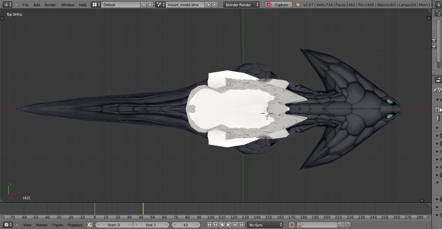Open the No Sync dropdown

[x=265, y=225]
